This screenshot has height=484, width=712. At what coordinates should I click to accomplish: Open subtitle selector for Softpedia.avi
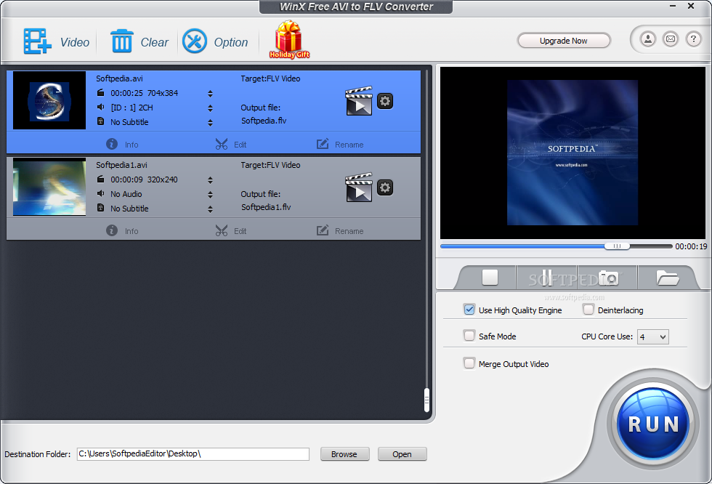click(x=210, y=123)
